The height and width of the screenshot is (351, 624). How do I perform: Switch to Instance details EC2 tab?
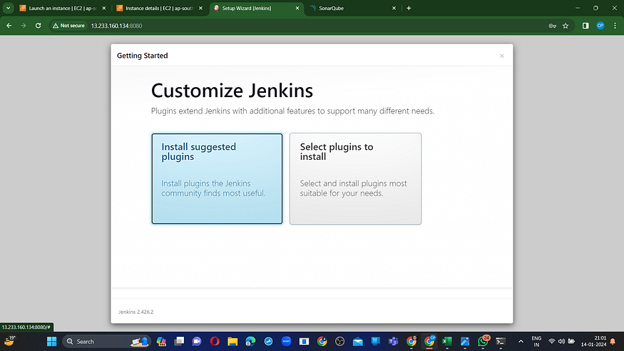pos(159,8)
